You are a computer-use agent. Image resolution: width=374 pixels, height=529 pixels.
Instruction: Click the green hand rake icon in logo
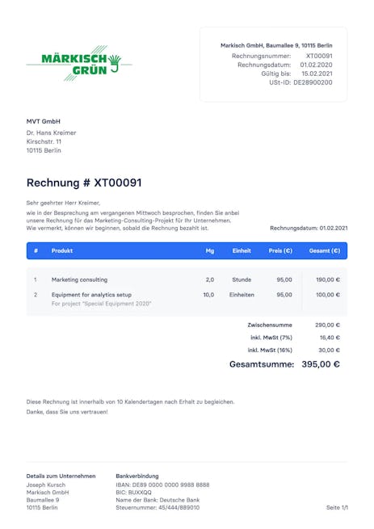(115, 63)
